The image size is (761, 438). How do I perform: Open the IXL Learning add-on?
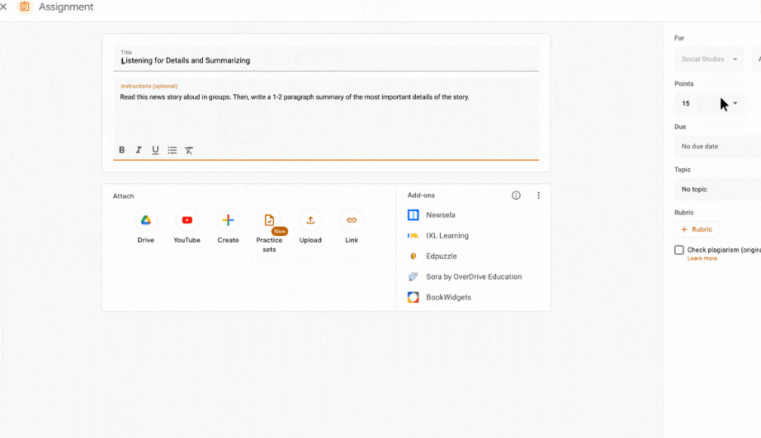pyautogui.click(x=438, y=235)
